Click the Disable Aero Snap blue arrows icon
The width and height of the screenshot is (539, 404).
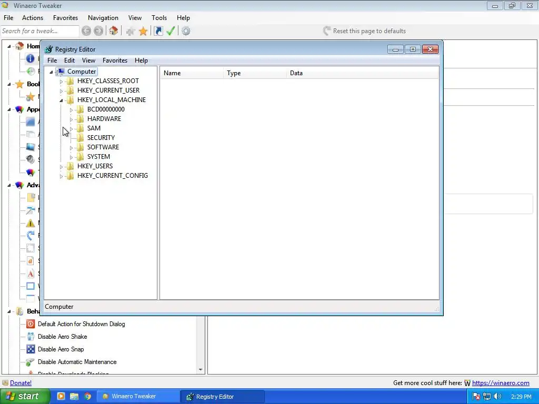(x=31, y=349)
